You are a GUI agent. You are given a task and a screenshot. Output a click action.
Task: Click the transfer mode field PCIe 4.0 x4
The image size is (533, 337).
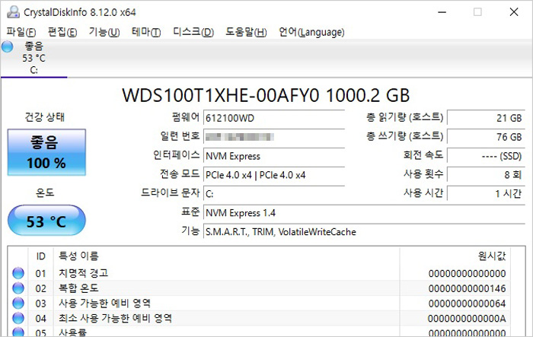[274, 175]
